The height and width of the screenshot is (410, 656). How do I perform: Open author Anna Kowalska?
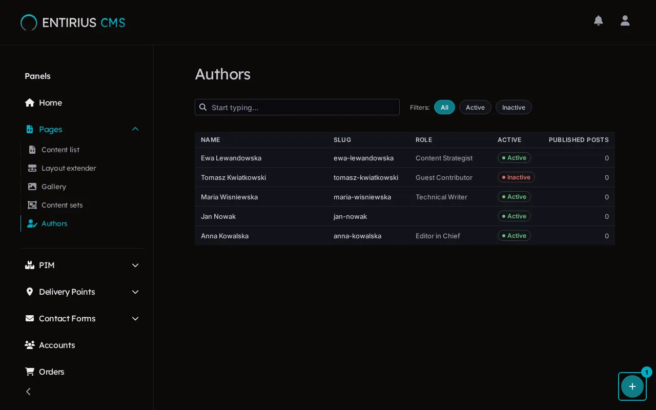coord(224,236)
